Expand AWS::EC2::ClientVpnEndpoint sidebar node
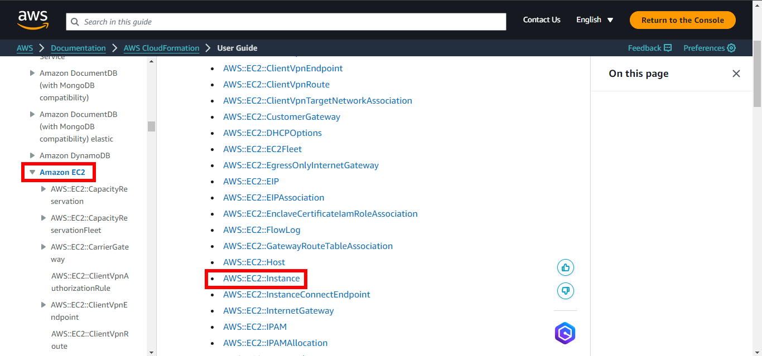This screenshot has height=356, width=762. [44, 305]
